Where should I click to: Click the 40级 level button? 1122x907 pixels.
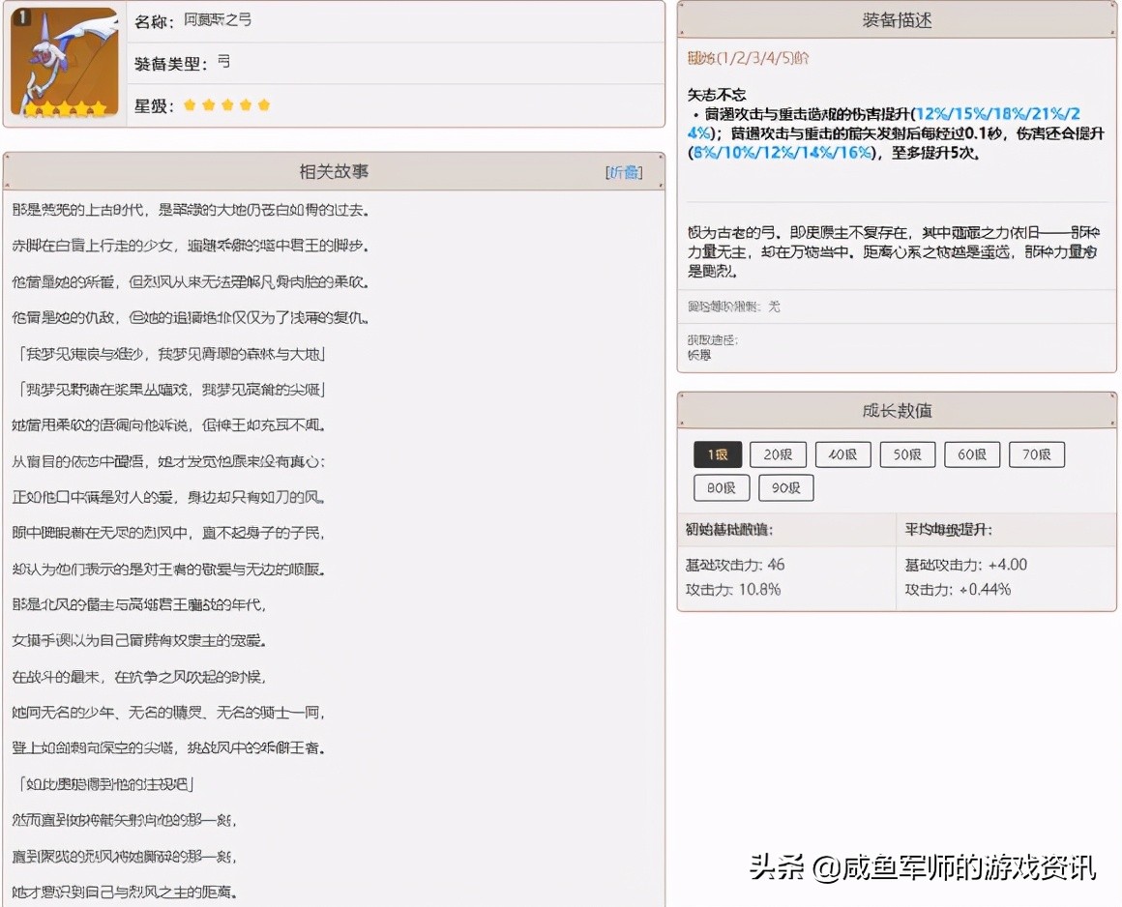click(842, 453)
